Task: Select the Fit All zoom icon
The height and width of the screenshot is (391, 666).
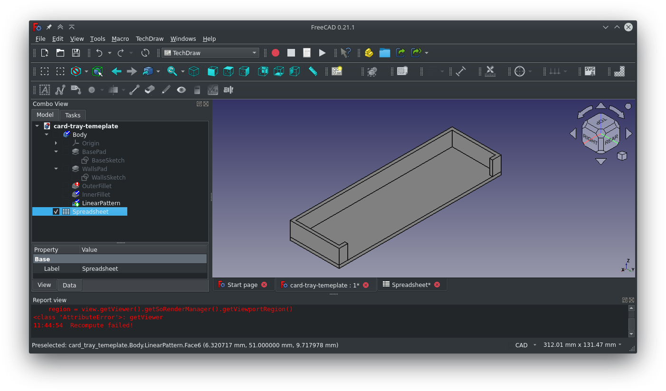Action: [x=171, y=71]
